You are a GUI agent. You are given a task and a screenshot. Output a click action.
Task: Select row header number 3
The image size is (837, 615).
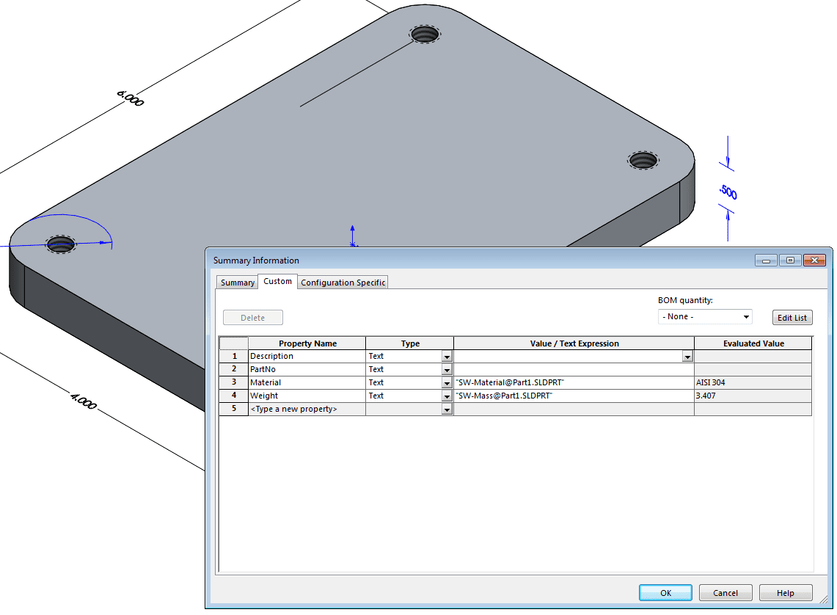point(233,383)
